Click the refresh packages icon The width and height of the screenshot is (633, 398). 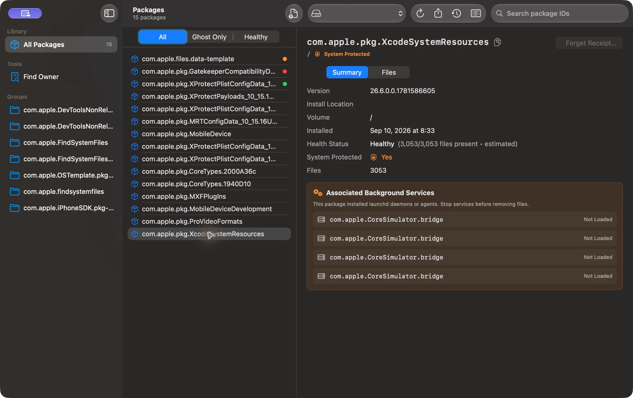pyautogui.click(x=420, y=13)
